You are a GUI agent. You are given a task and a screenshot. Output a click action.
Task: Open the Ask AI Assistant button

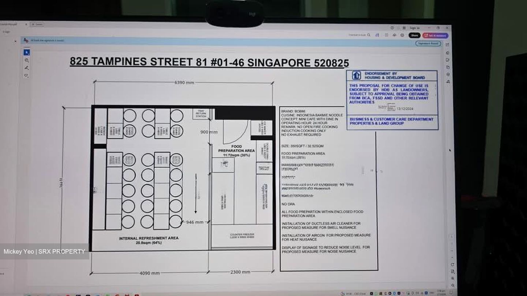click(435, 35)
